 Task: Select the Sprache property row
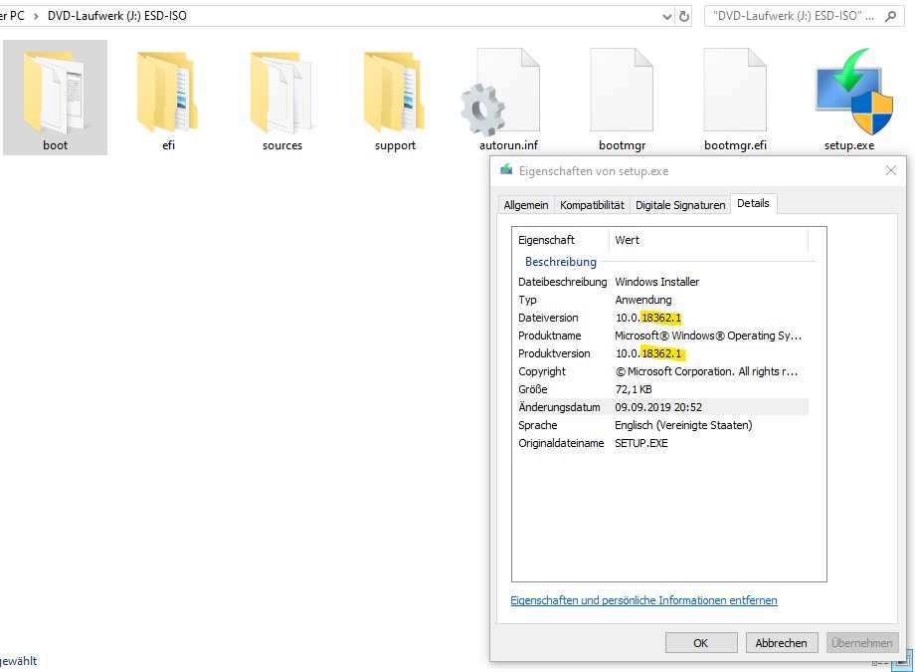[662, 425]
